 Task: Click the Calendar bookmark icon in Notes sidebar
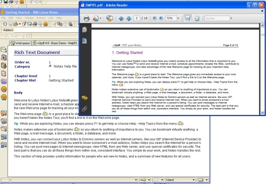(4, 57)
